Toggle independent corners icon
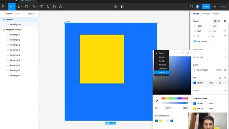The width and height of the screenshot is (229, 129). [225, 36]
